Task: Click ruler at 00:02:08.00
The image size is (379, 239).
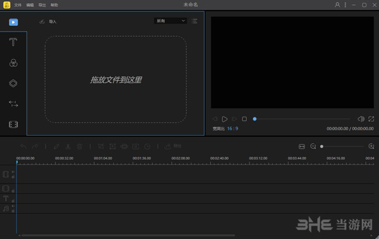Action: [x=181, y=158]
